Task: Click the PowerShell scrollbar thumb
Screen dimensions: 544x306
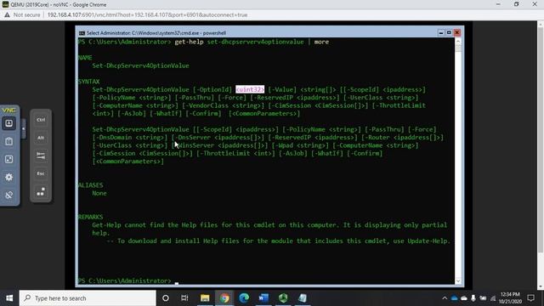Action: (458, 48)
